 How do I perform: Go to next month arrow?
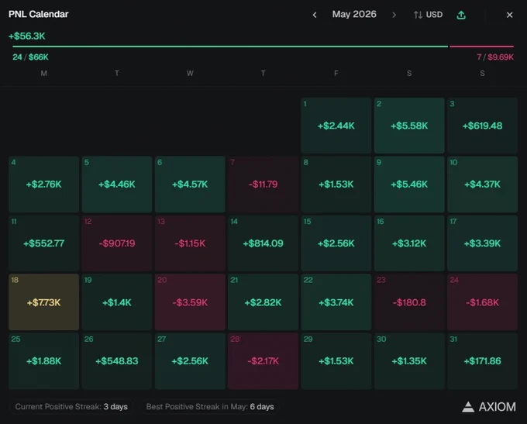click(394, 15)
